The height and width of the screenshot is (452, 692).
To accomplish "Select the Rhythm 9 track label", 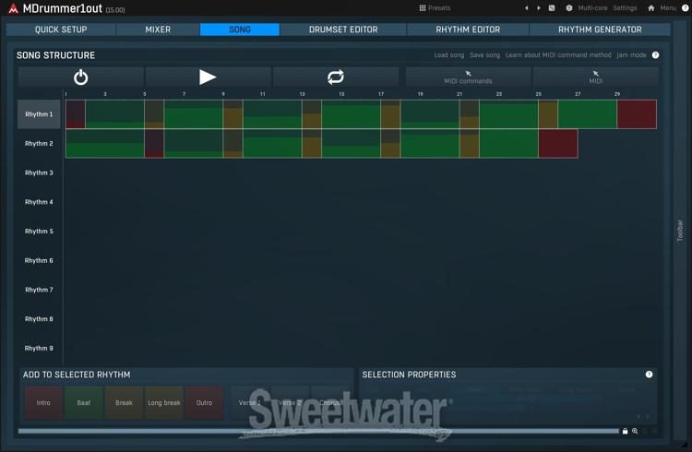I will [x=39, y=348].
